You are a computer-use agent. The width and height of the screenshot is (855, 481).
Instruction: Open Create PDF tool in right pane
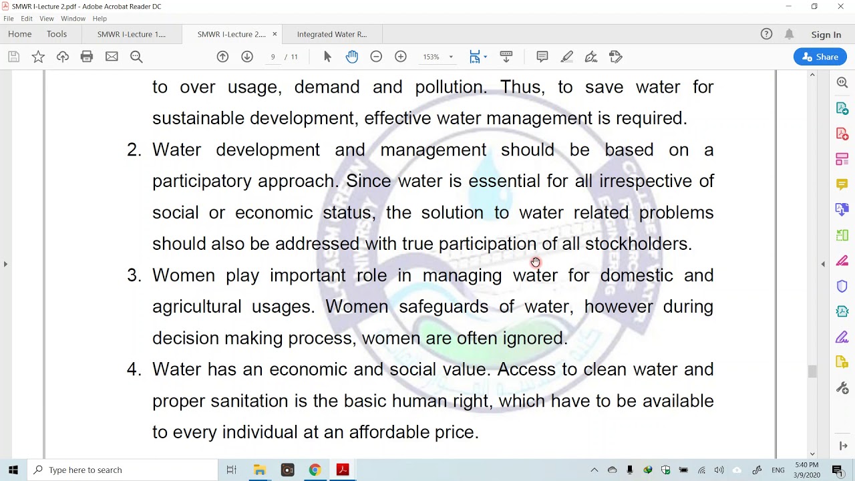(842, 134)
